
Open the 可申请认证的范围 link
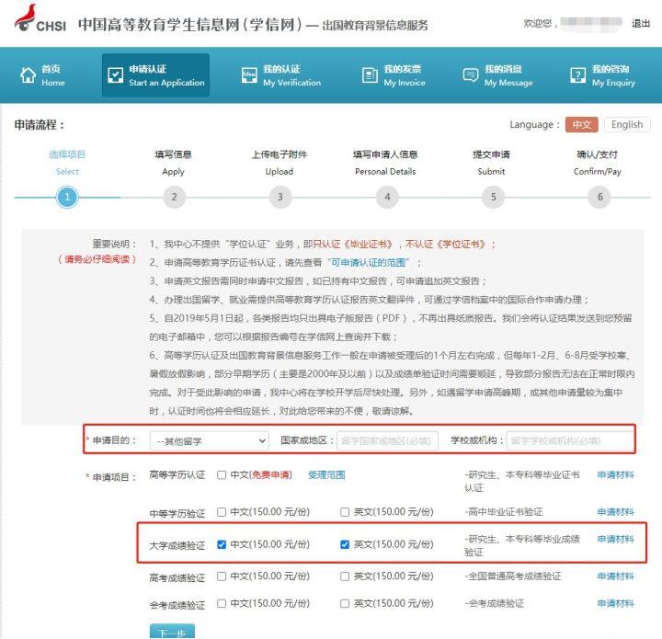[368, 263]
